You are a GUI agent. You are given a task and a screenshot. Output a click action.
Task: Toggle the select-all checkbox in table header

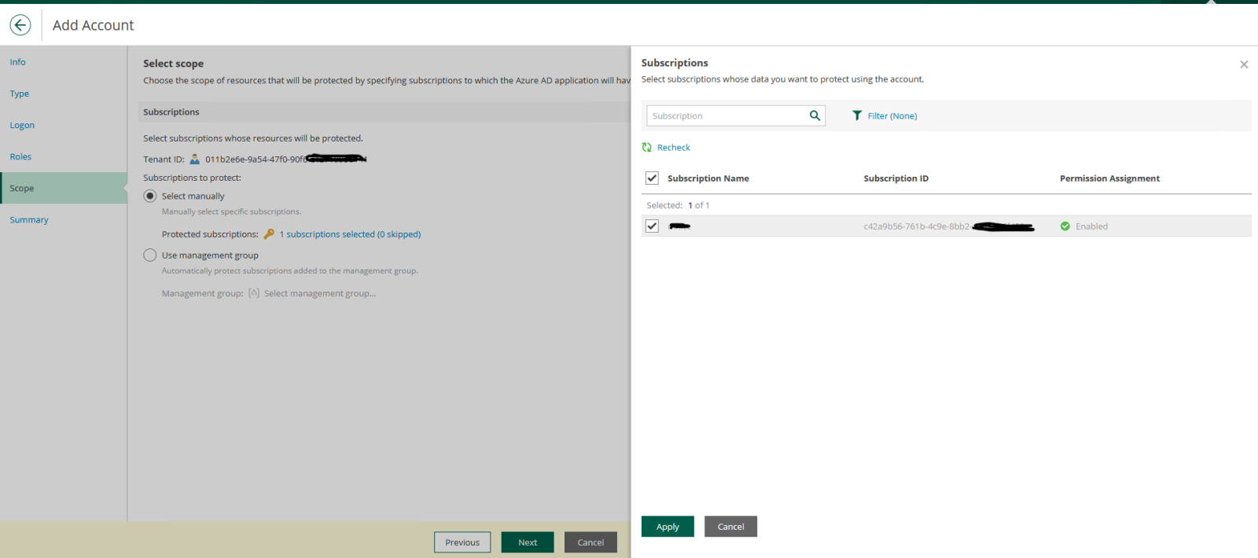[x=652, y=178]
